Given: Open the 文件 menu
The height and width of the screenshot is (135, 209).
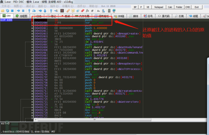Looking at the screenshot, I should pyautogui.click(x=5, y=6).
